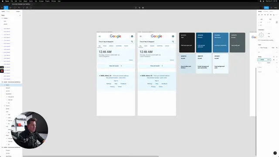Open the Apple menu
This screenshot has width=279, height=157.
coord(3,1)
